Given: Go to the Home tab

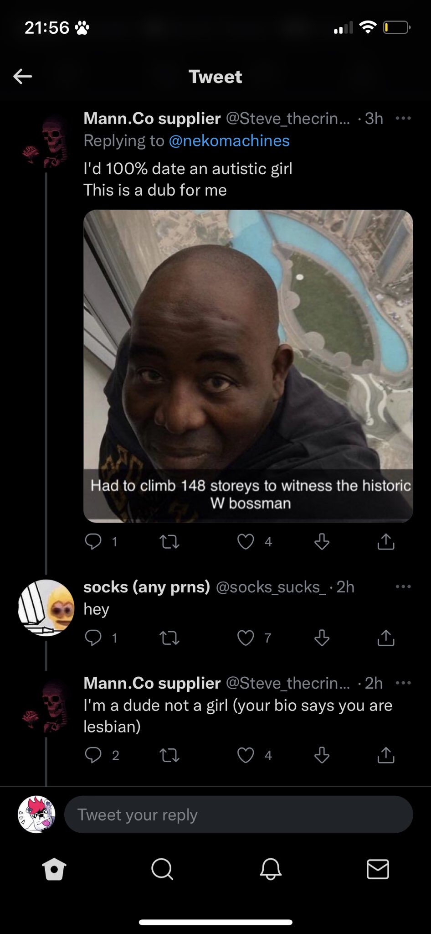Looking at the screenshot, I should click(54, 869).
